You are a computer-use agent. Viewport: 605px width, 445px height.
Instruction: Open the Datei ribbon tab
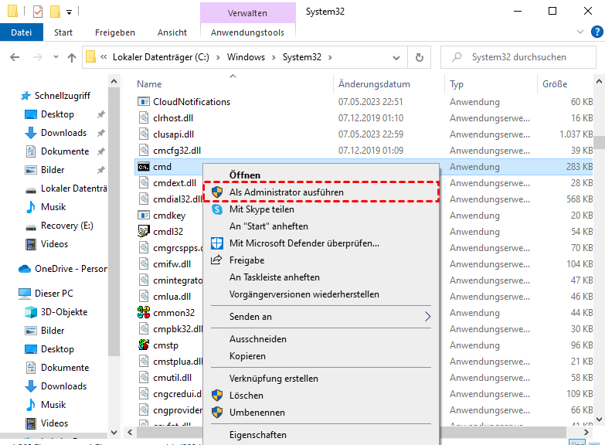click(22, 32)
